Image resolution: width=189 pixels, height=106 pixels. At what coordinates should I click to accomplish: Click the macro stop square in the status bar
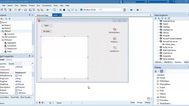[x=42, y=103]
